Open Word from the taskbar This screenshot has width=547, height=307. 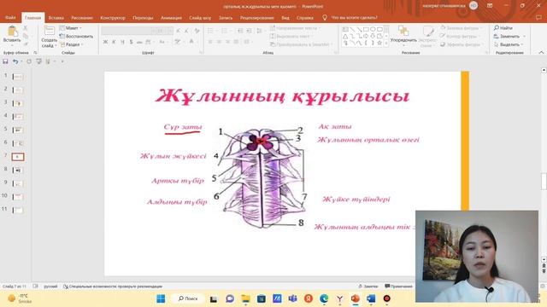coord(371,298)
